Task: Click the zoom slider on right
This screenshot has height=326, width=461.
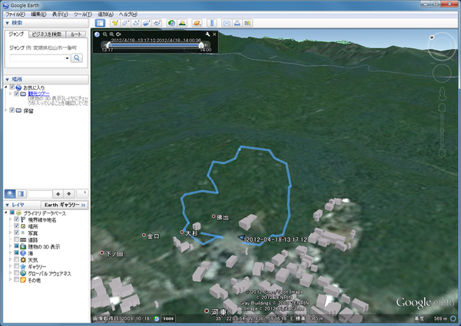Action: coord(442,130)
